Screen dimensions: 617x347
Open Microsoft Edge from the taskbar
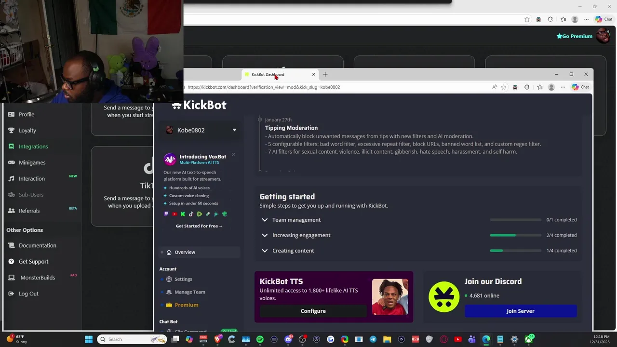click(486, 339)
